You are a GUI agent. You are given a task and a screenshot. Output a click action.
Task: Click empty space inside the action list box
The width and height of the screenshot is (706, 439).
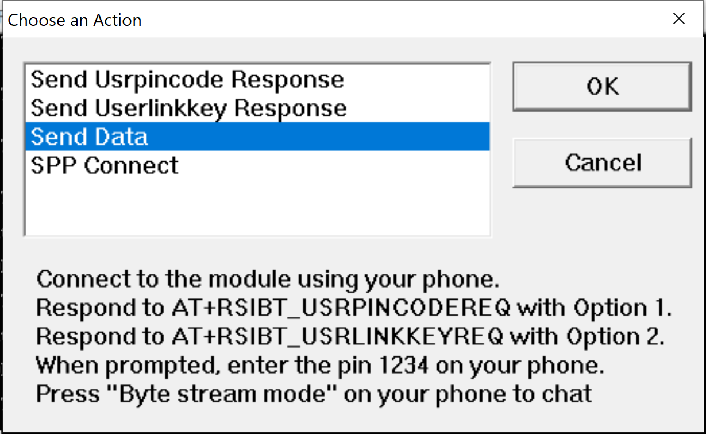(256, 207)
